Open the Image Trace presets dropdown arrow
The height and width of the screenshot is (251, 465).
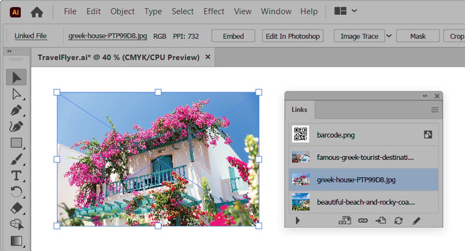[389, 36]
